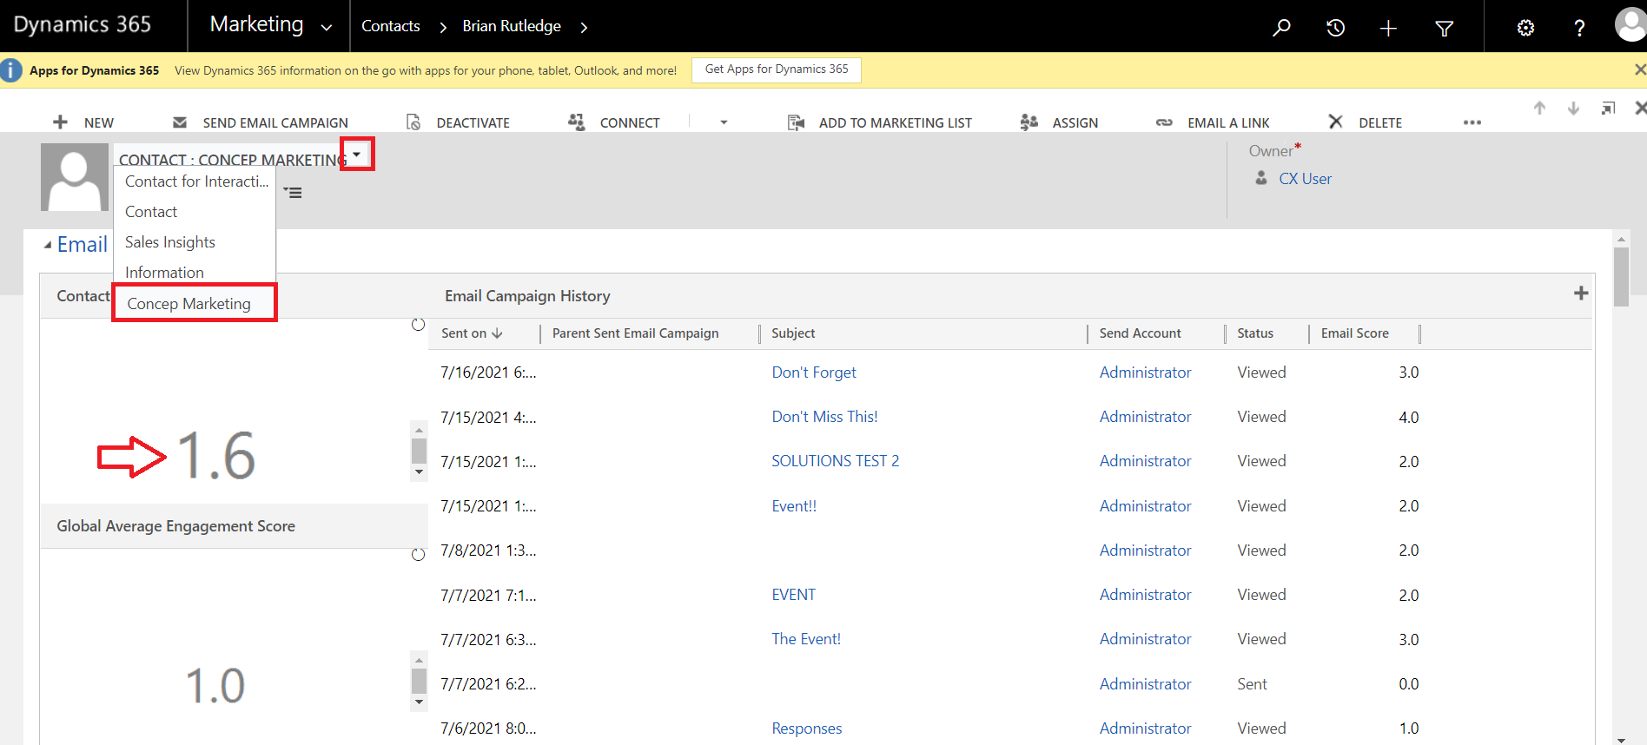Click Contacts breadcrumb
1647x745 pixels.
(390, 26)
